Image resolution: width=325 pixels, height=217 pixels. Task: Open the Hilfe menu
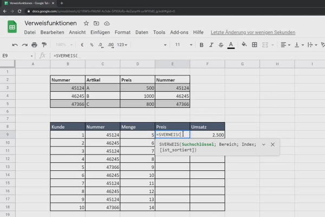pos(198,33)
